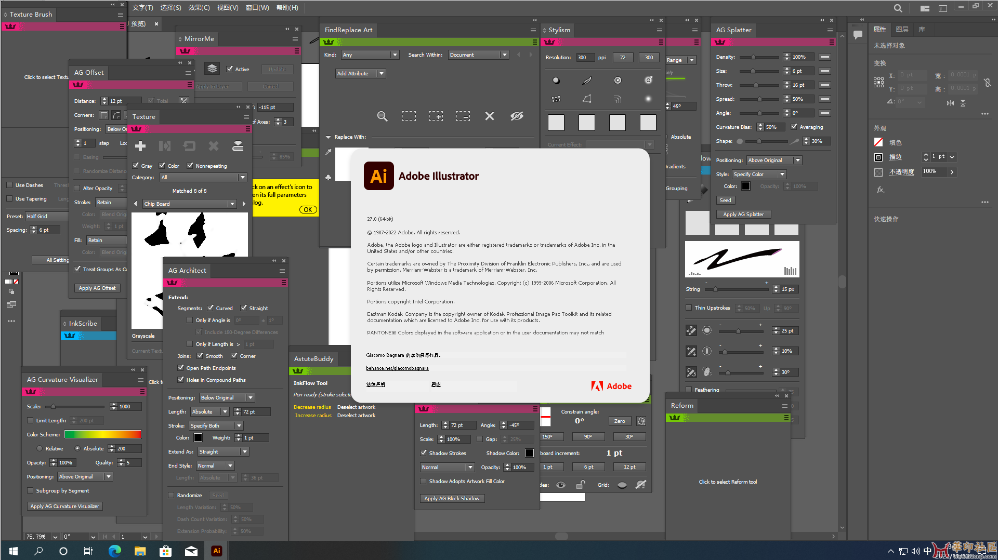Open the behance.net/giacomobagnara link
This screenshot has width=998, height=560.
tap(397, 368)
